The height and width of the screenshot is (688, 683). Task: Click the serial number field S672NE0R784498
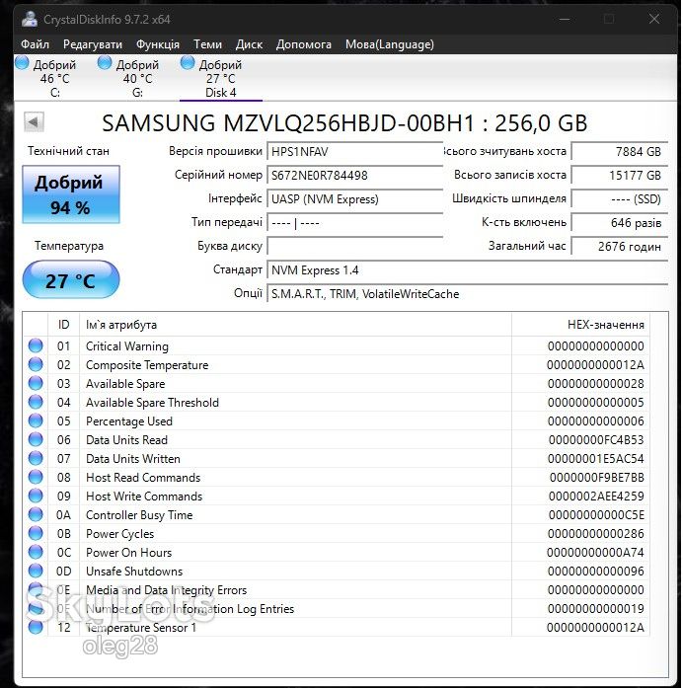click(355, 176)
